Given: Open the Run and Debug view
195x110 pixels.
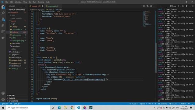Looking at the screenshot, I should click(x=3, y=25).
